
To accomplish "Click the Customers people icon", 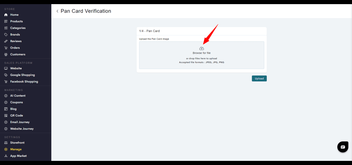I will 6,54.
